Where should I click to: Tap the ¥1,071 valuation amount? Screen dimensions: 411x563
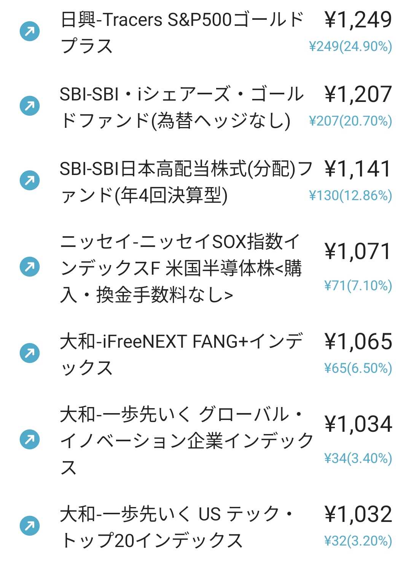click(x=358, y=252)
